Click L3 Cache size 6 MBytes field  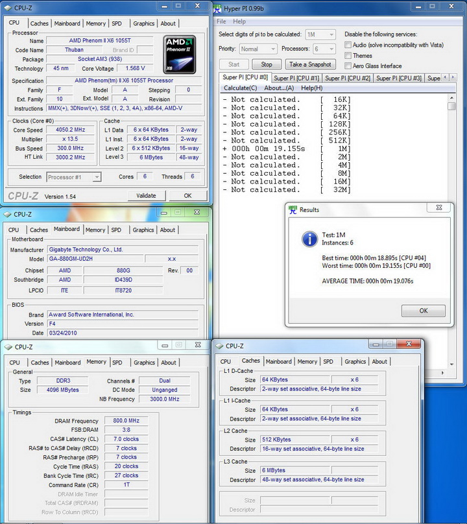295,470
